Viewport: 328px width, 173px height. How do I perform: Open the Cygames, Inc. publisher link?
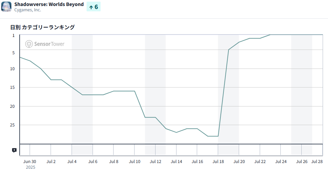point(28,10)
